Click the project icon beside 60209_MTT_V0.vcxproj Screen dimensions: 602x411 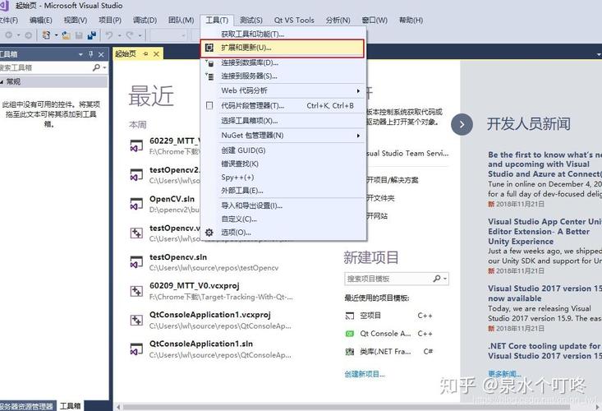pos(136,291)
